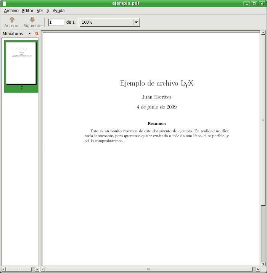This screenshot has height=273, width=267.
Task: Click the 'Resumen' heading
Action: 157,124
